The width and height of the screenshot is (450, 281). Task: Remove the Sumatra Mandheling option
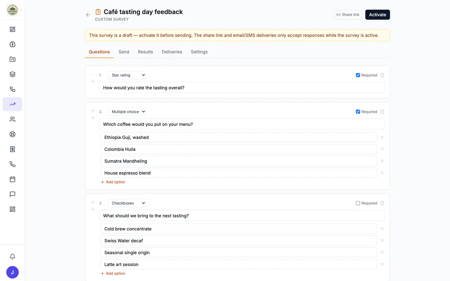point(382,161)
